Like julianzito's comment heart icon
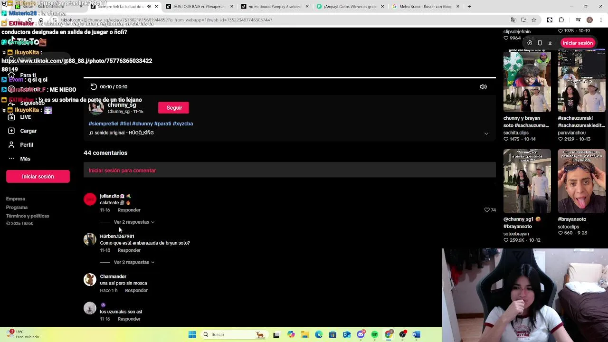608x342 pixels. [486, 210]
